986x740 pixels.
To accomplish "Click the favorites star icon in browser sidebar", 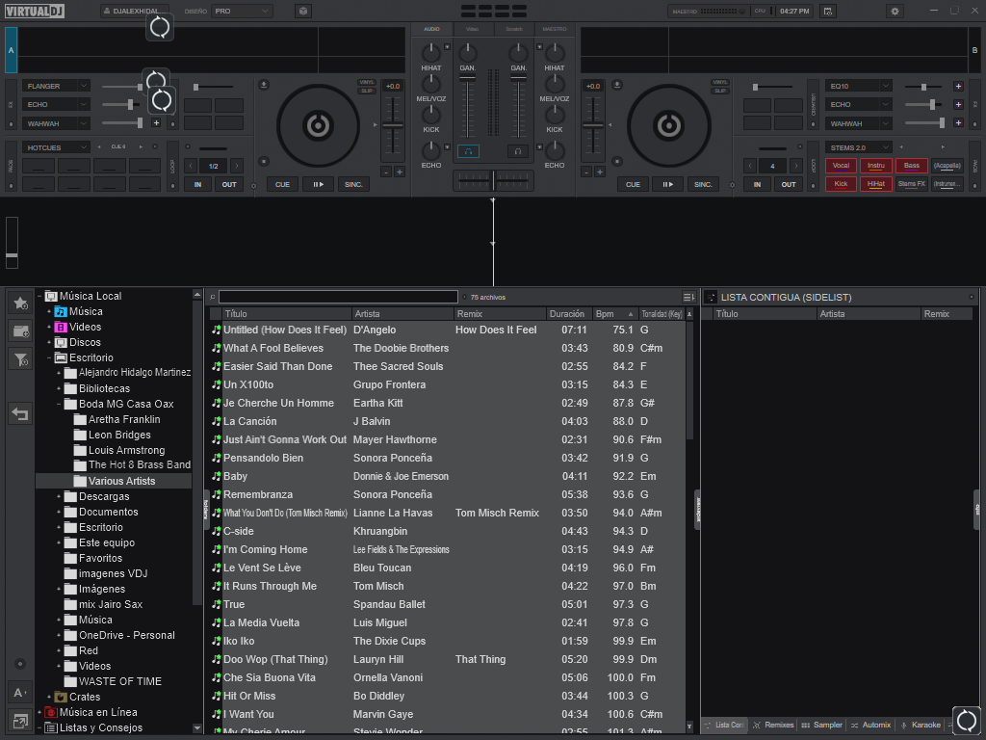I will pos(20,304).
